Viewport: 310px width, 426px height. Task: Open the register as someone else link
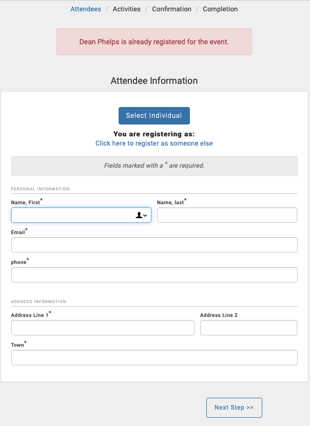point(154,143)
